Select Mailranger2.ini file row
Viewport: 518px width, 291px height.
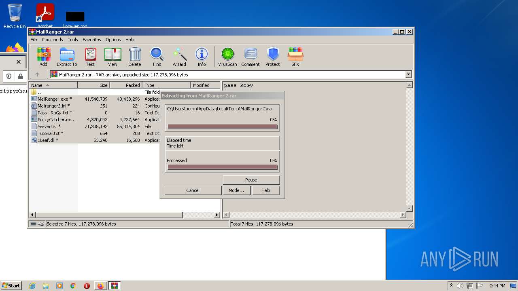click(95, 106)
